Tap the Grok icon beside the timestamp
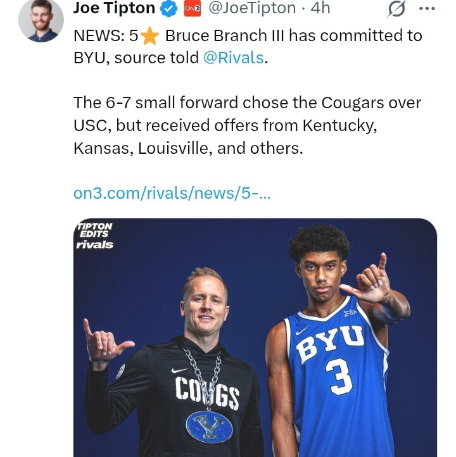 coord(396,8)
